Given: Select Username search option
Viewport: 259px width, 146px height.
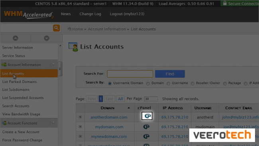Looking at the screenshot, I should pos(168,83).
